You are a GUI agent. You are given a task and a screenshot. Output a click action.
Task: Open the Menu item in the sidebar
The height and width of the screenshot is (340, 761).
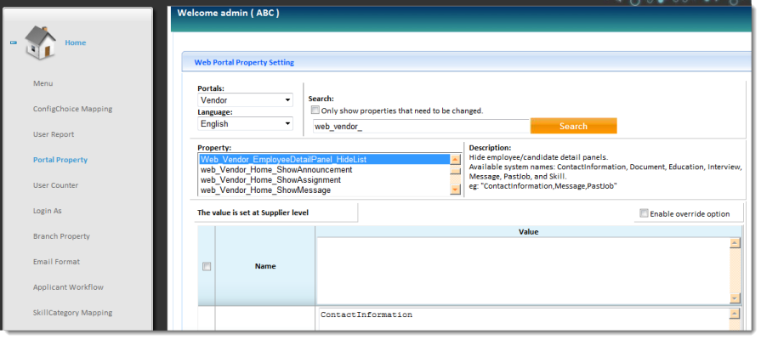click(43, 83)
